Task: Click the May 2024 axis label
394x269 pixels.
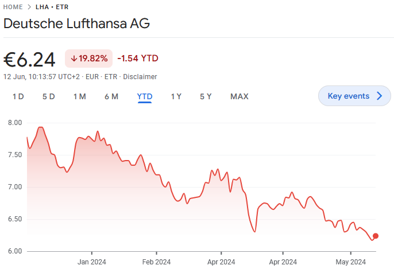Action: click(351, 262)
